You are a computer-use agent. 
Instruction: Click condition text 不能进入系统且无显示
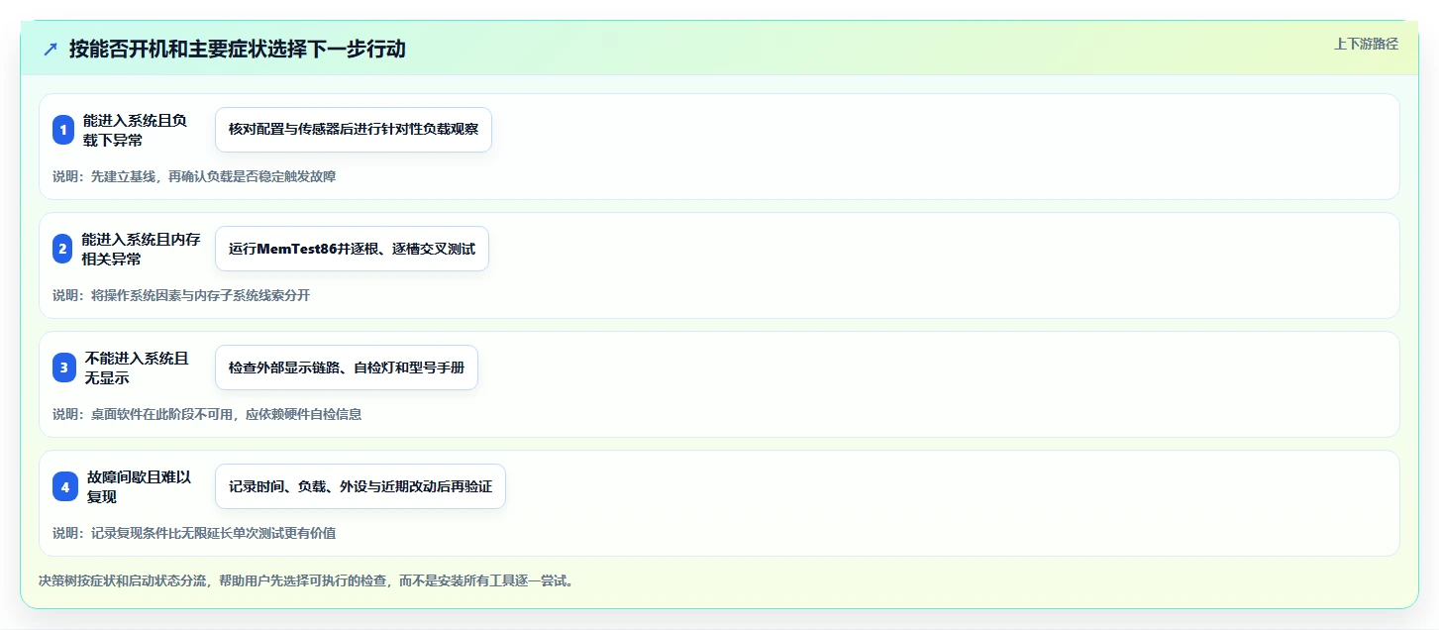(137, 367)
